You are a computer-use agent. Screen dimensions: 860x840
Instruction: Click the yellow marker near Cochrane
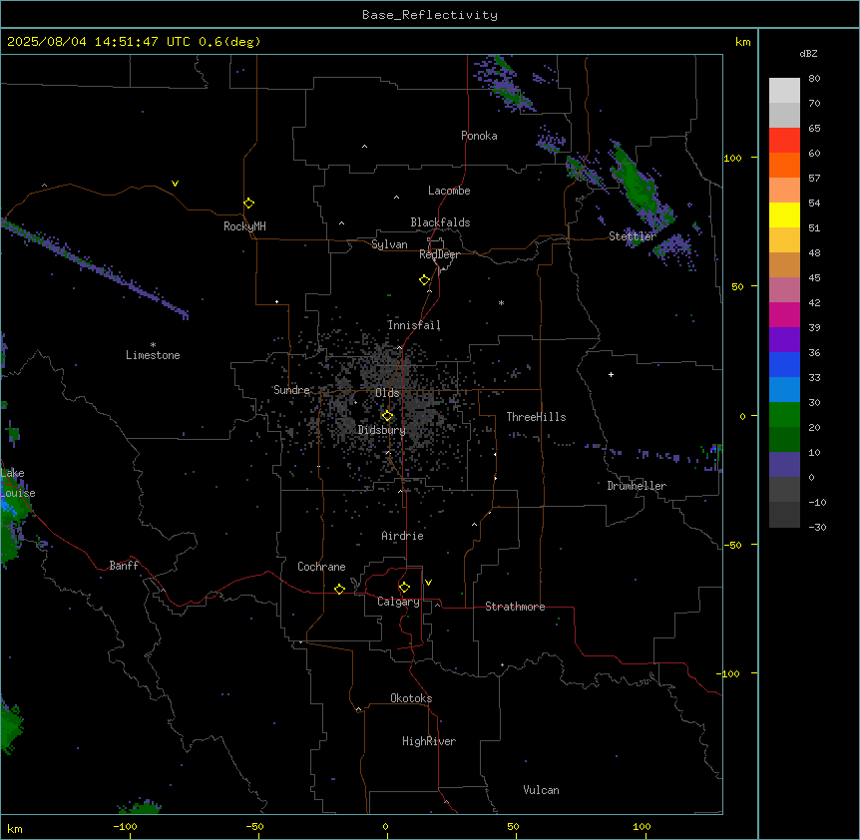[339, 589]
